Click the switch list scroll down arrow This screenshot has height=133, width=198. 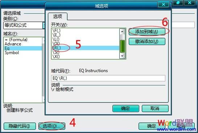[x=122, y=56]
